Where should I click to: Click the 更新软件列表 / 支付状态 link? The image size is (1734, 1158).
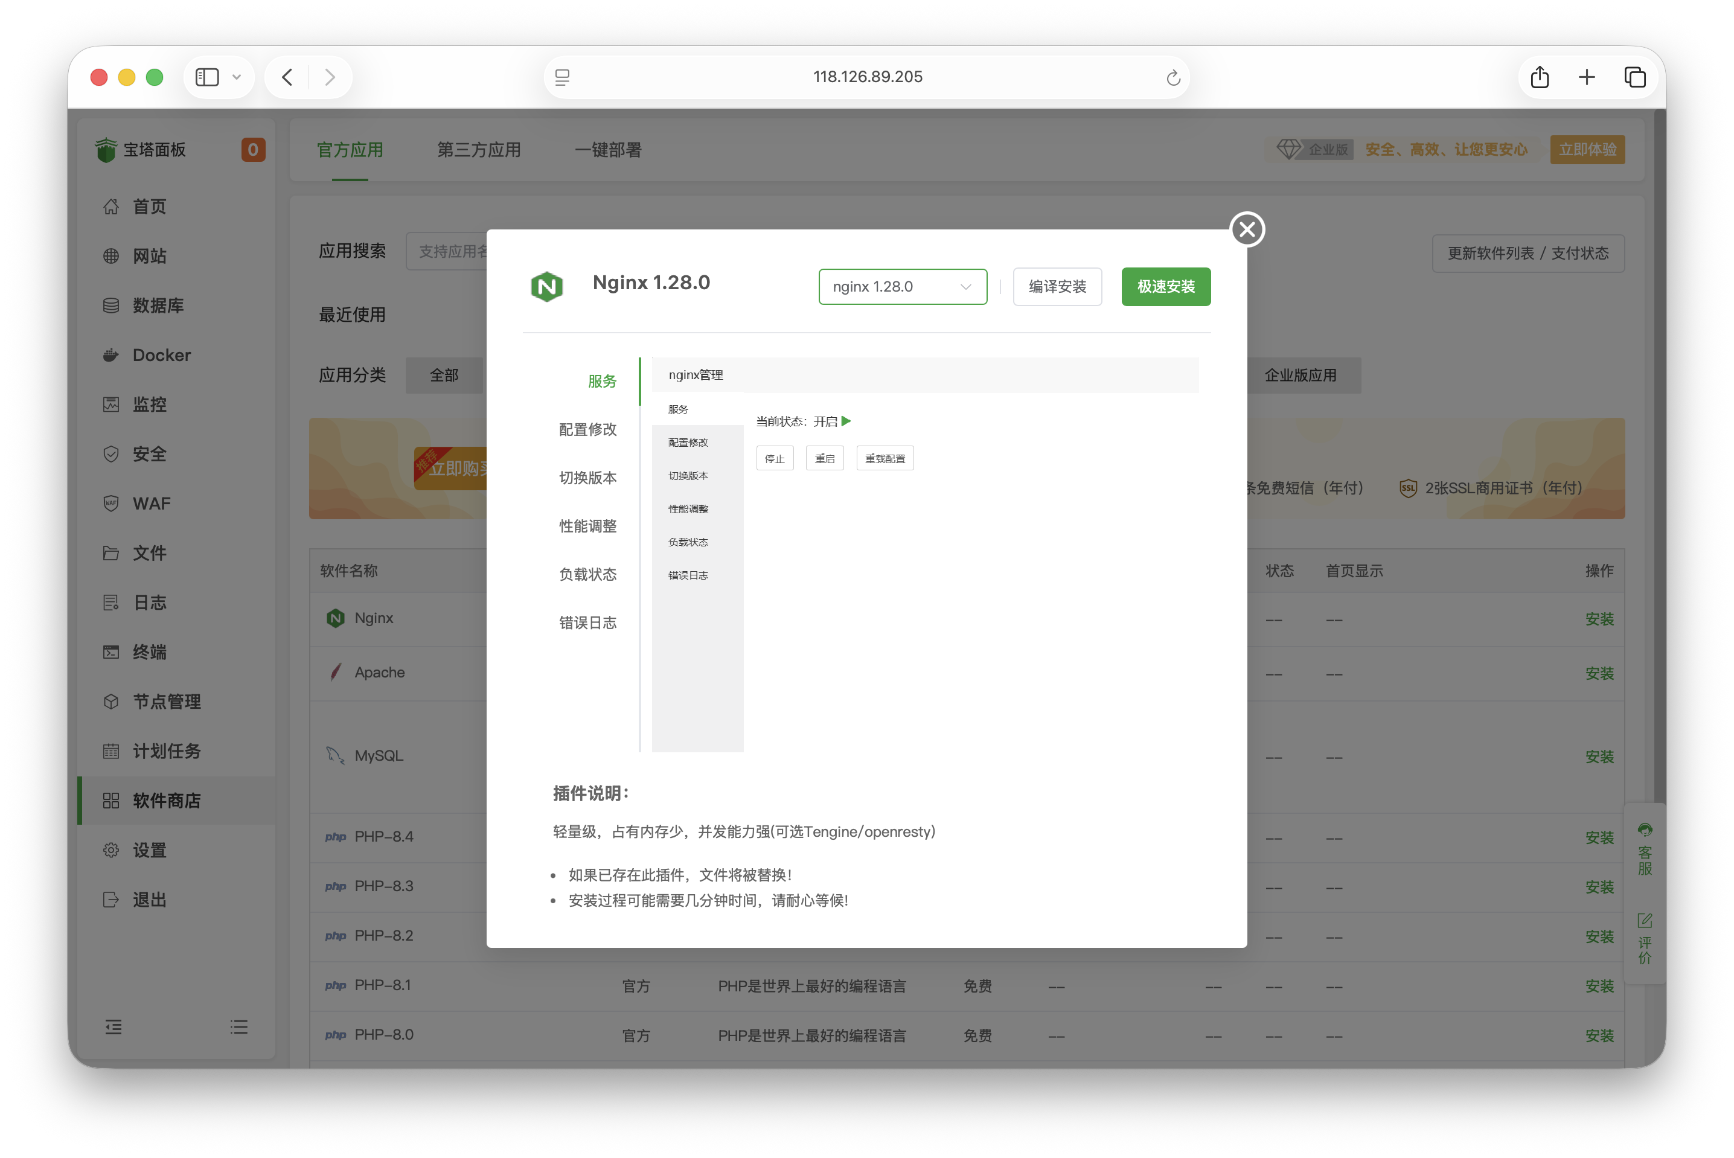tap(1528, 252)
